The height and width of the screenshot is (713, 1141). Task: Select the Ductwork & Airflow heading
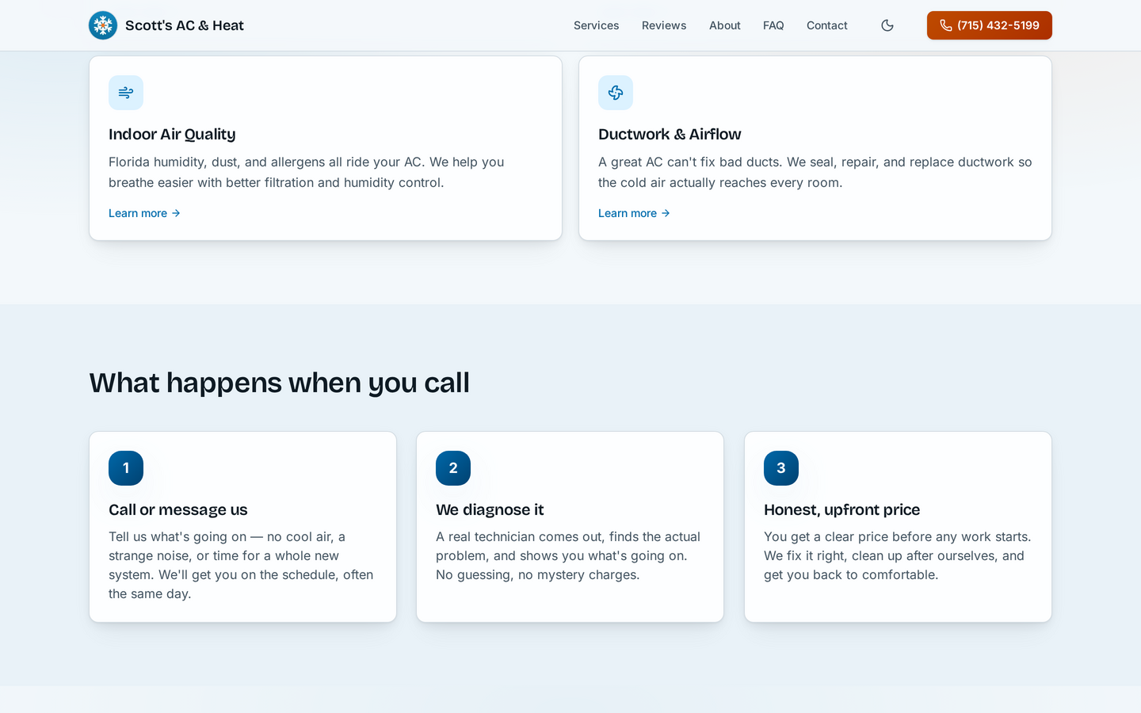670,134
